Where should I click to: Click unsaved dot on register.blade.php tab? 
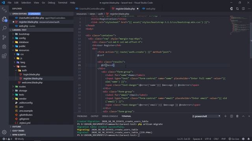[137, 9]
